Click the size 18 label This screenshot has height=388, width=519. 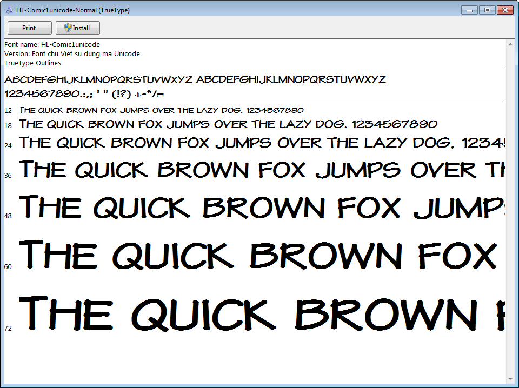tap(8, 126)
